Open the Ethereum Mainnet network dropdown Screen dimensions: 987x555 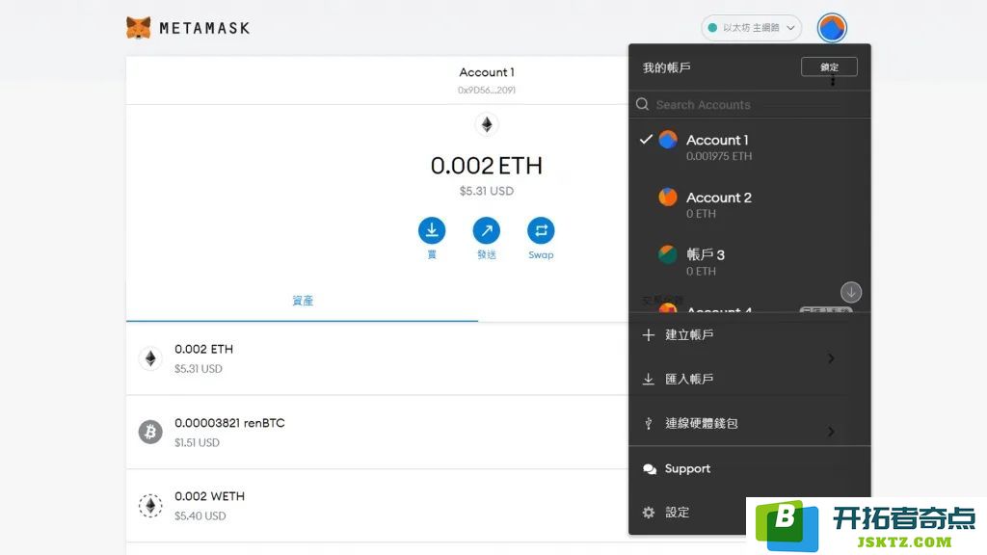(751, 28)
